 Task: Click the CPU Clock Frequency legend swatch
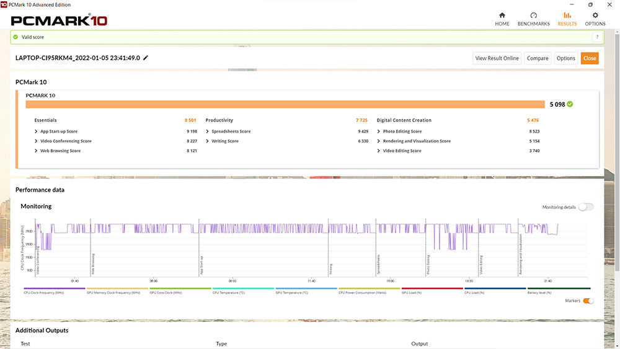coord(55,288)
